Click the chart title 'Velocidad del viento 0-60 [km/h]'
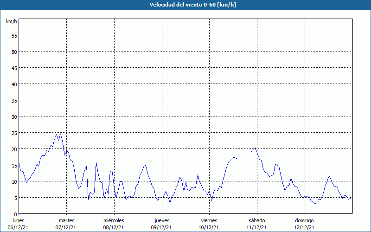This screenshot has width=371, height=232. tap(192, 5)
